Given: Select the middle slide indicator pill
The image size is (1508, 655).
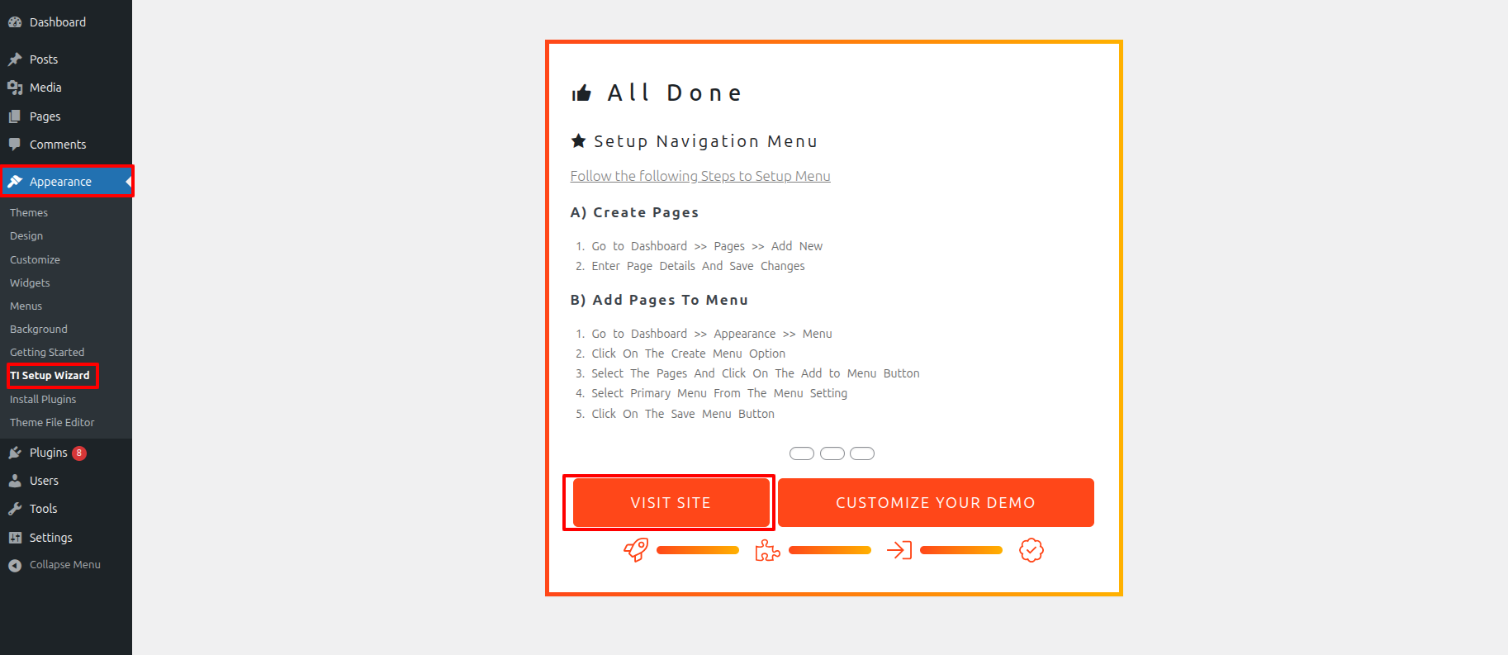Looking at the screenshot, I should pyautogui.click(x=832, y=453).
